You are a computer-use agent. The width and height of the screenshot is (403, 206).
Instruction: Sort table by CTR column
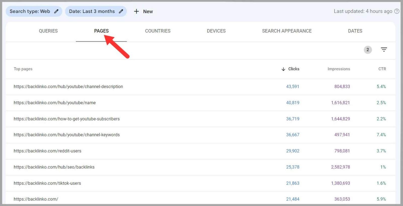(382, 69)
